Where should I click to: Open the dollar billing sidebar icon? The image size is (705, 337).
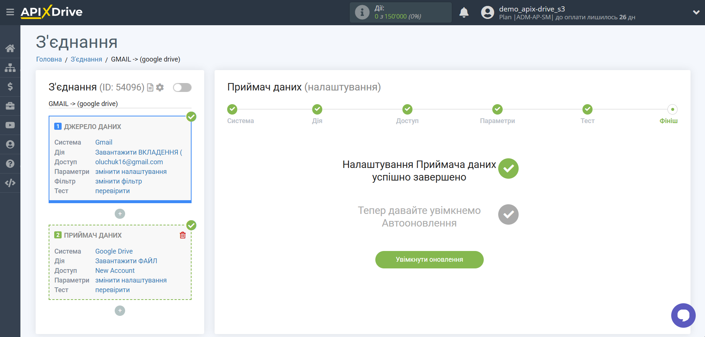click(x=10, y=87)
